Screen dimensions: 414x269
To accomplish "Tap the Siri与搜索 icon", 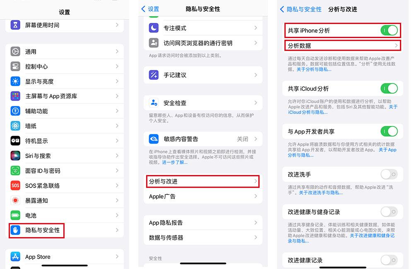I will (x=15, y=156).
